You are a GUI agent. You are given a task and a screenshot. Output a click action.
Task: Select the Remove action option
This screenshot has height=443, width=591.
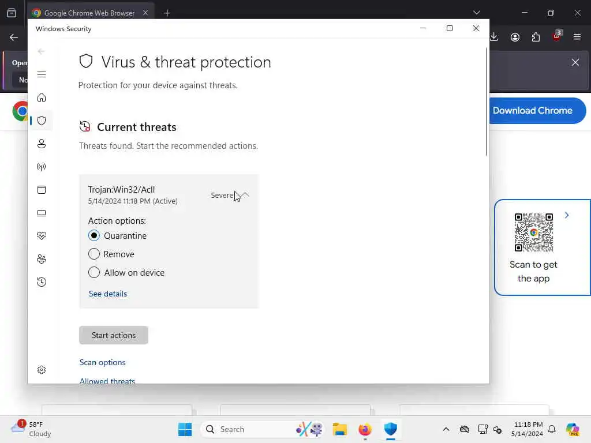point(94,254)
